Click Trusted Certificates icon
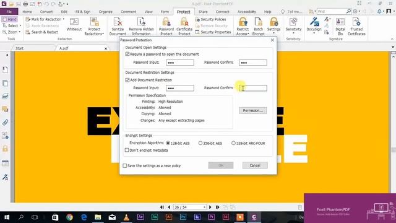This screenshot has height=223, width=396. tap(356, 22)
